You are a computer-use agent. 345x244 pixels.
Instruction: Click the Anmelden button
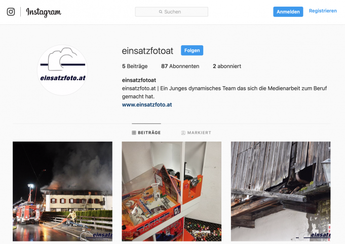coord(288,12)
